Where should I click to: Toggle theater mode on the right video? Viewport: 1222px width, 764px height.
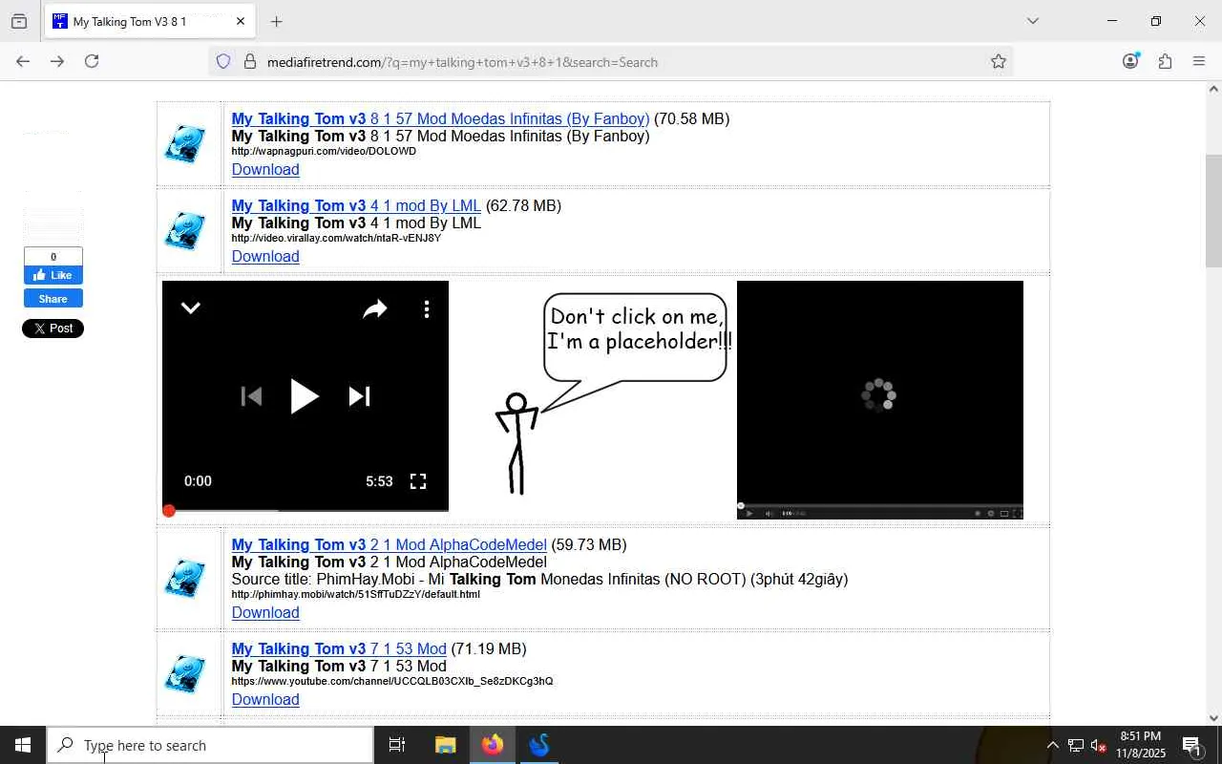(1003, 514)
